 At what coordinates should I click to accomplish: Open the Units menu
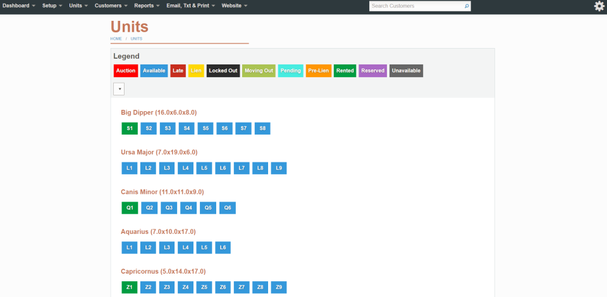click(x=78, y=6)
